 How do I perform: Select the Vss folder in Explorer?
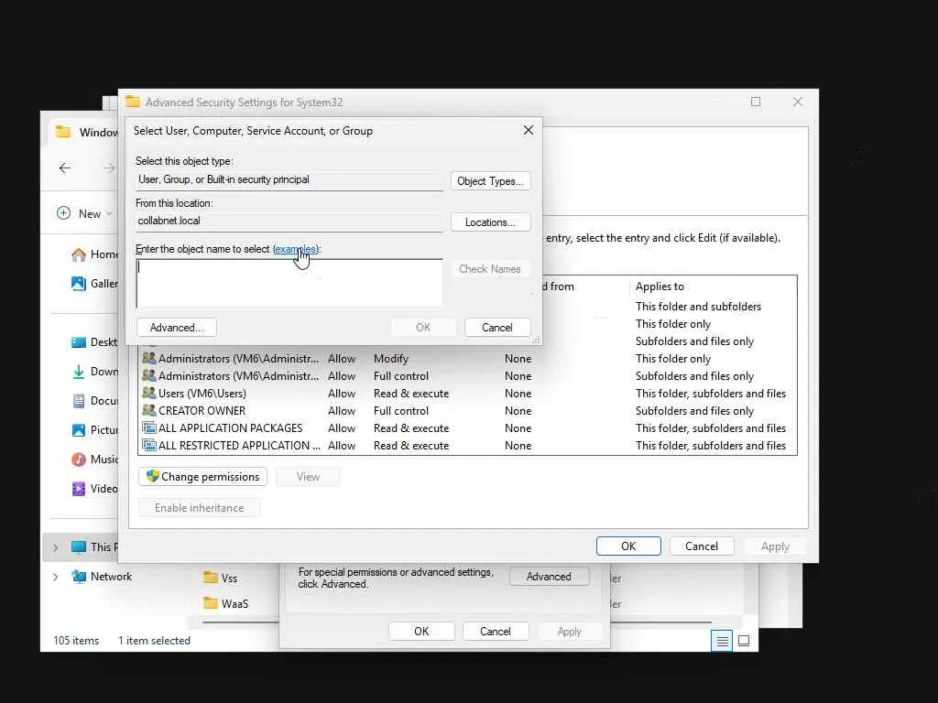(x=221, y=579)
